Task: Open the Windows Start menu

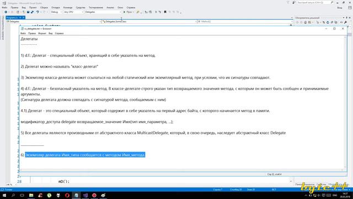Action: click(x=4, y=195)
